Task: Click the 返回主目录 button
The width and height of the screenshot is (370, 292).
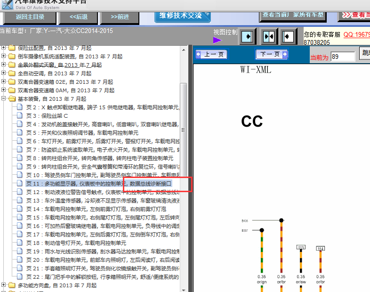Action: (30, 17)
